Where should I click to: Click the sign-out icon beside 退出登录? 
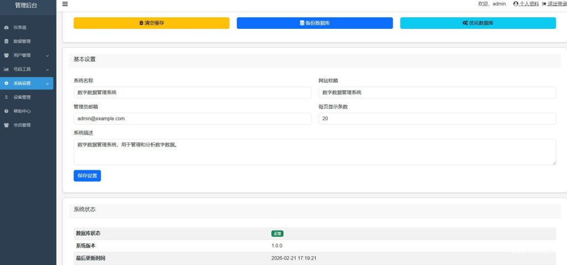click(x=544, y=4)
